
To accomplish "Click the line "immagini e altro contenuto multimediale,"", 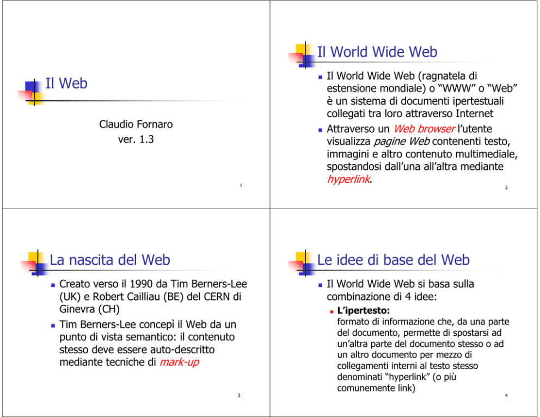I will pyautogui.click(x=422, y=154).
